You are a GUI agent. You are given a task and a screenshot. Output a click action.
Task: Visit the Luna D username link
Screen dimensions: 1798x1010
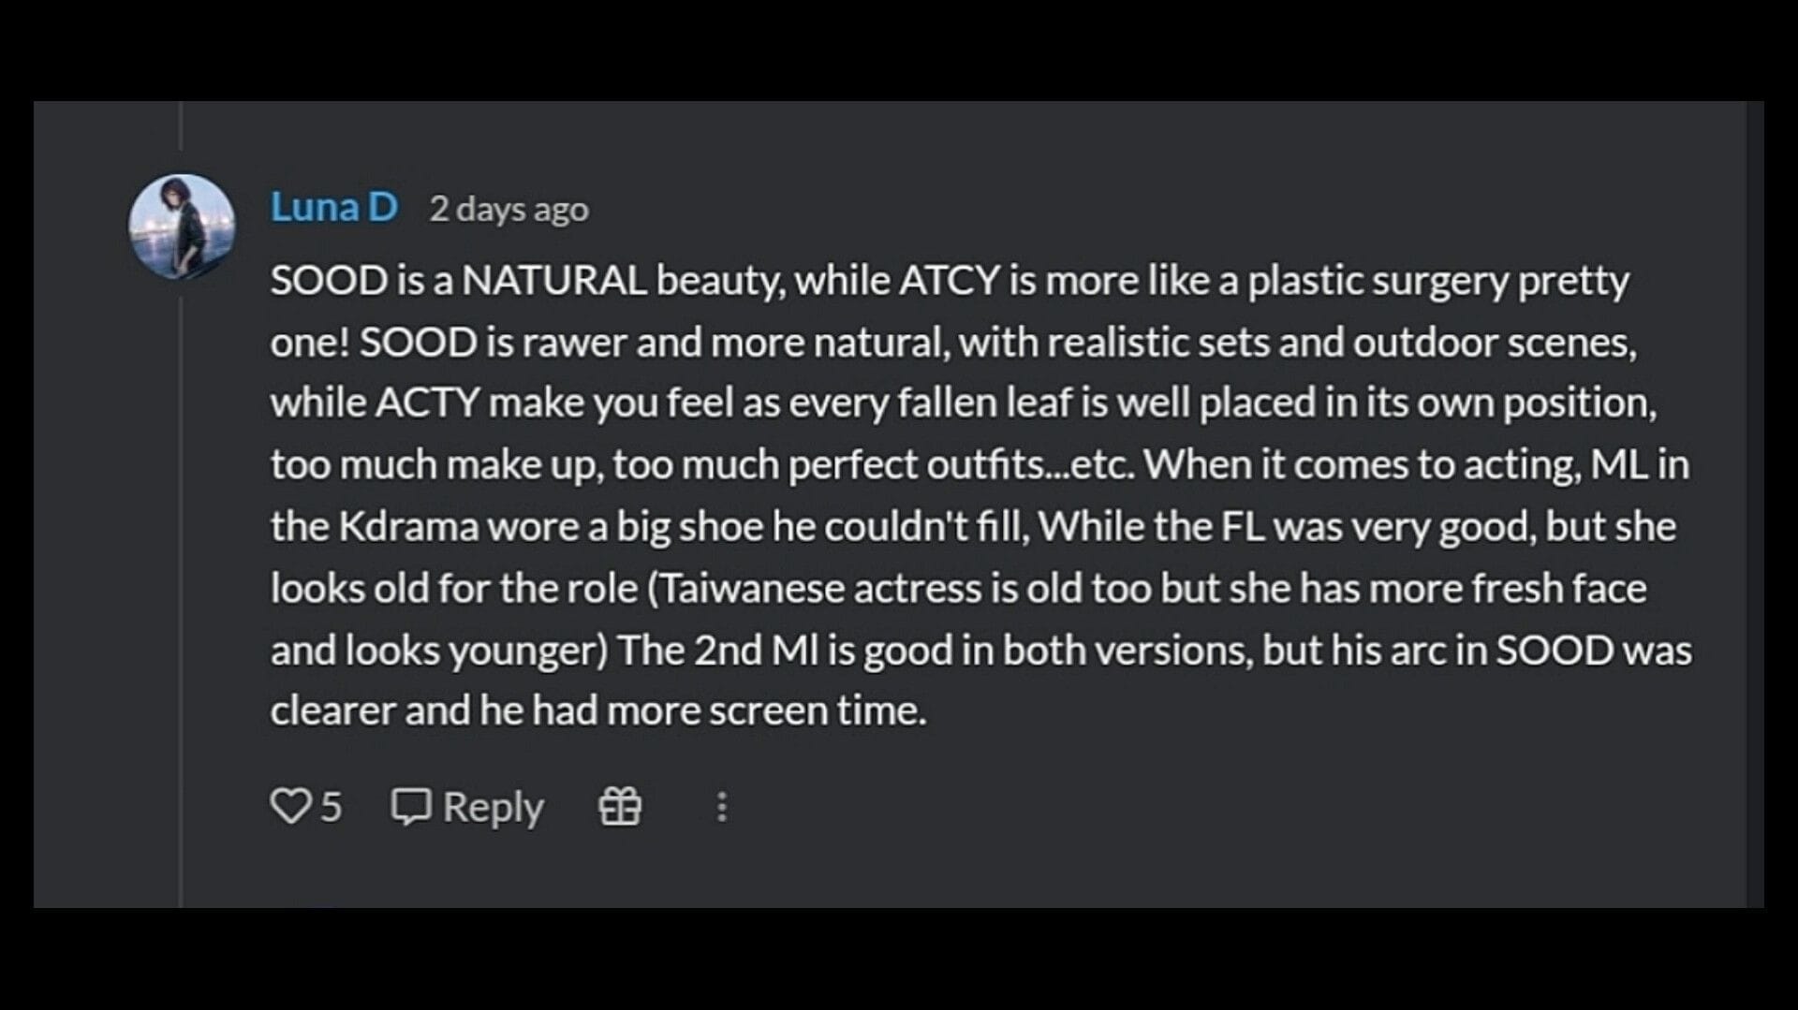pos(333,207)
